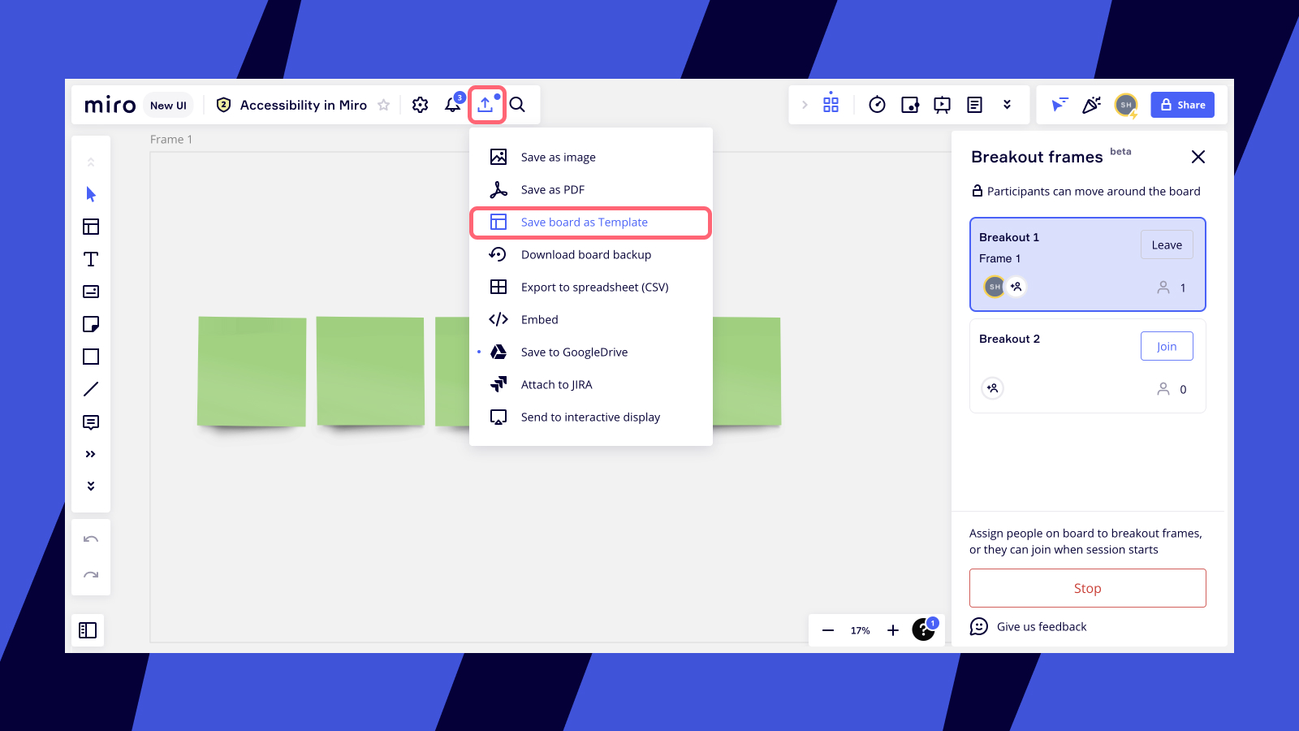Open the export menu icon

pos(486,105)
